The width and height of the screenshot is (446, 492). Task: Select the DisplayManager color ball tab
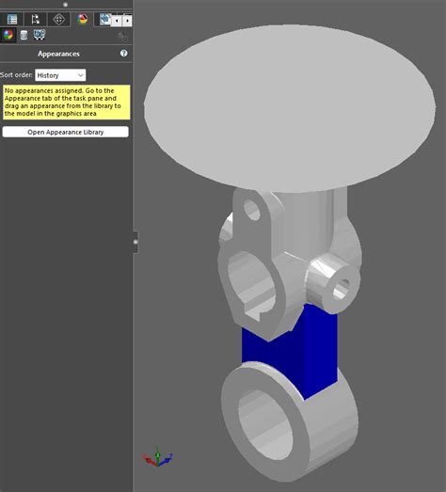click(82, 20)
